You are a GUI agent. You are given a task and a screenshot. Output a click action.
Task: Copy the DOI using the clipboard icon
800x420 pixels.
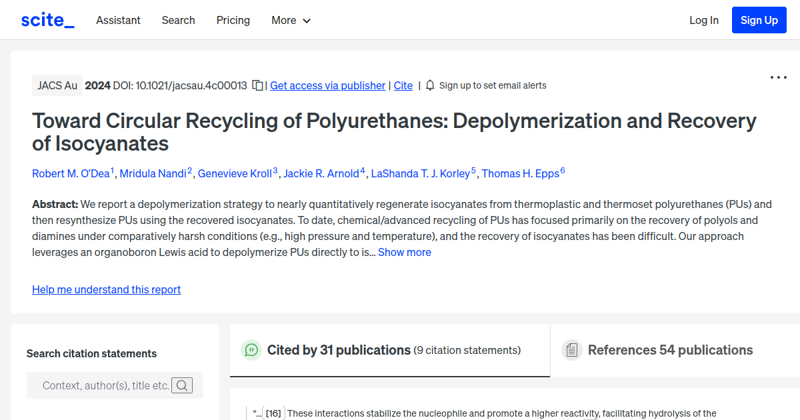(x=257, y=85)
